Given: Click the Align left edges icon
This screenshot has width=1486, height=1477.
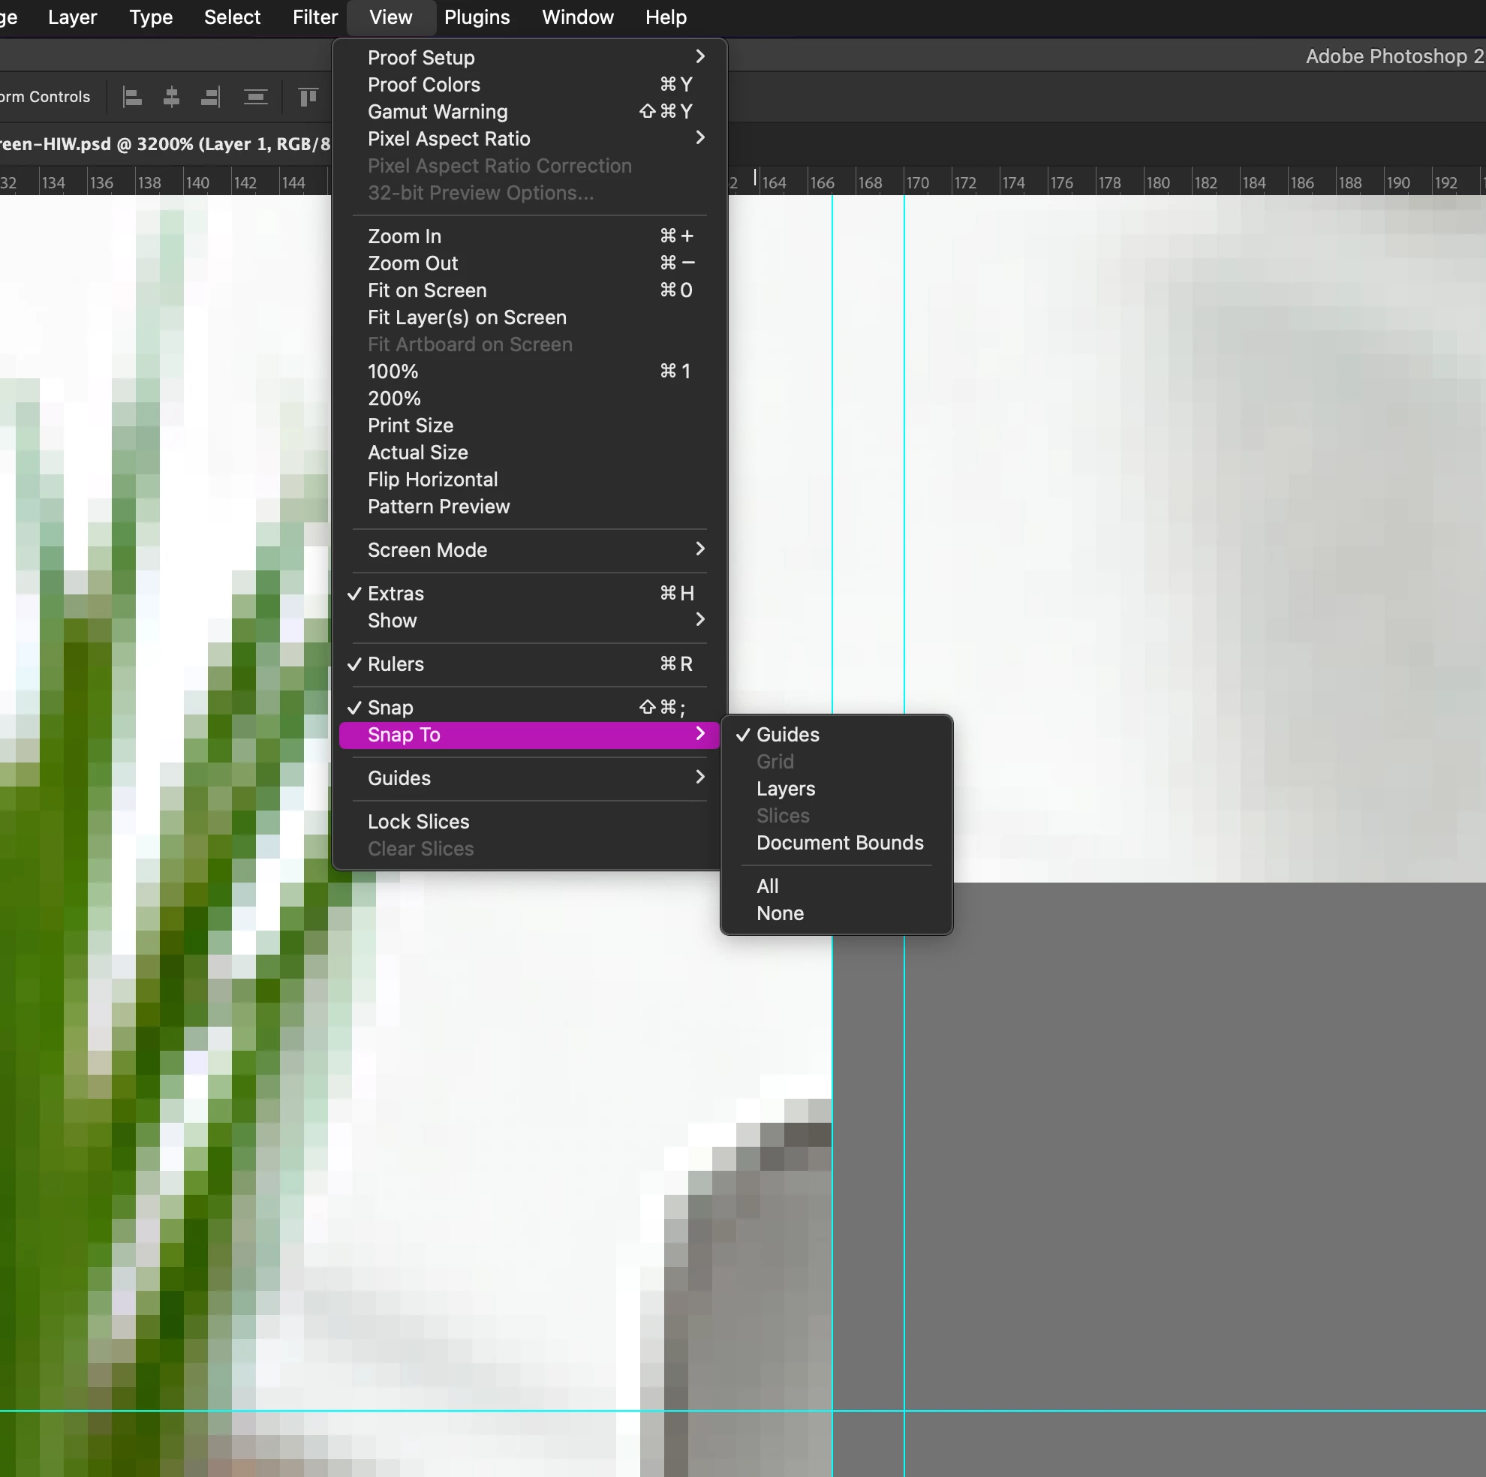Looking at the screenshot, I should 132,97.
